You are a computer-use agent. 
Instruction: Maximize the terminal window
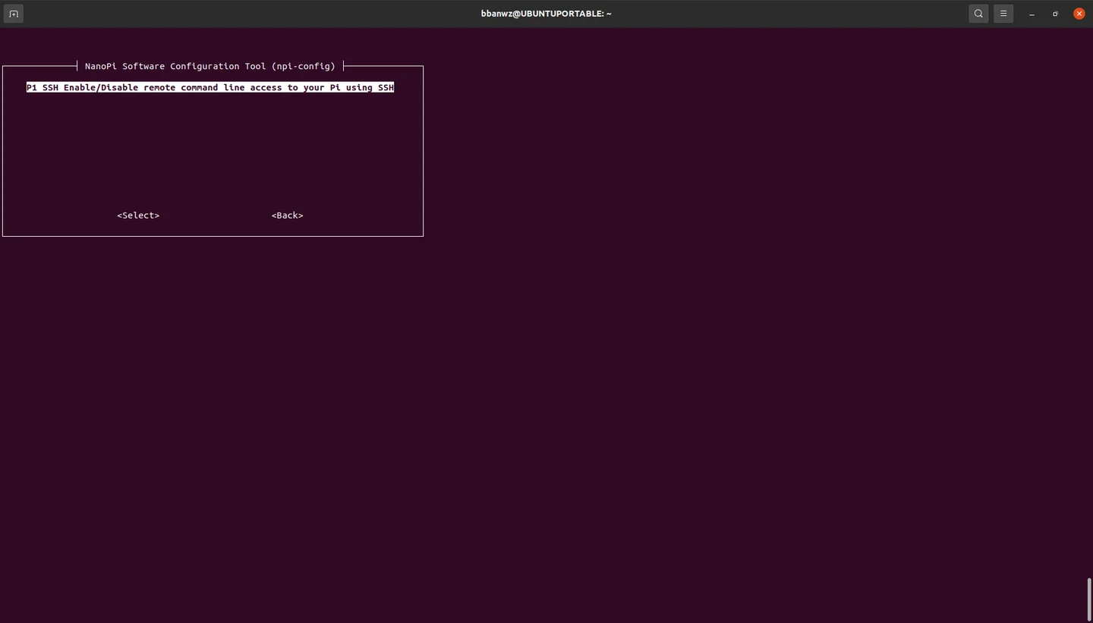[1055, 14]
